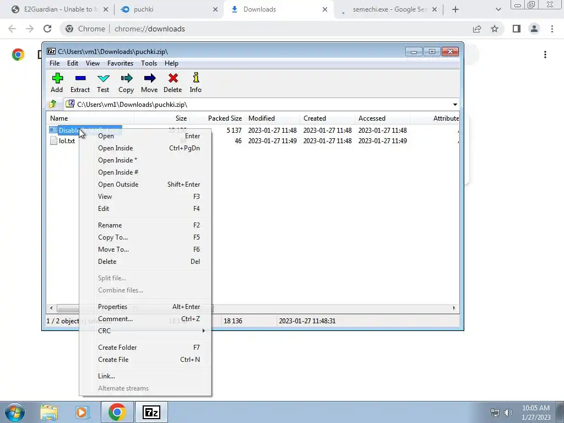
Task: Close the puchki tab
Action: (x=215, y=9)
